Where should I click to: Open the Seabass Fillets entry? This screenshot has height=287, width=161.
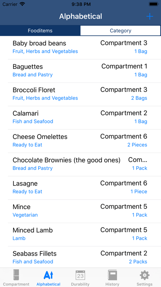(x=80, y=257)
